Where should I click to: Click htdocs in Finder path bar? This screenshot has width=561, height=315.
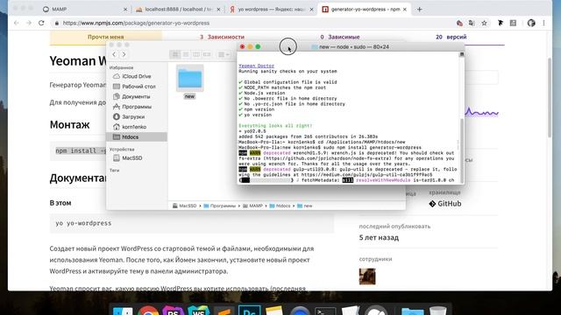[x=280, y=206]
